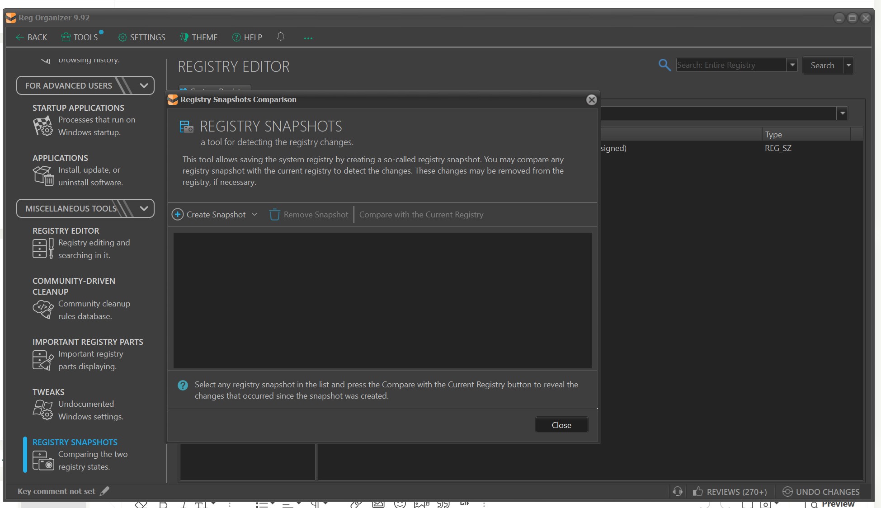Open Registry Editor sidebar icon

point(43,248)
